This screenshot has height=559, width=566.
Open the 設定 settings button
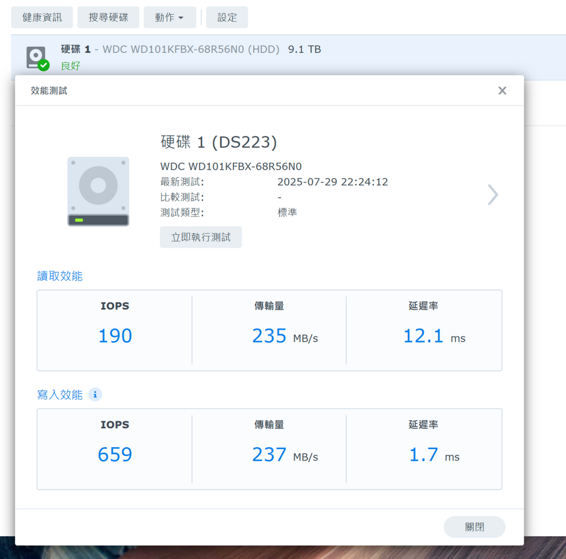(227, 17)
